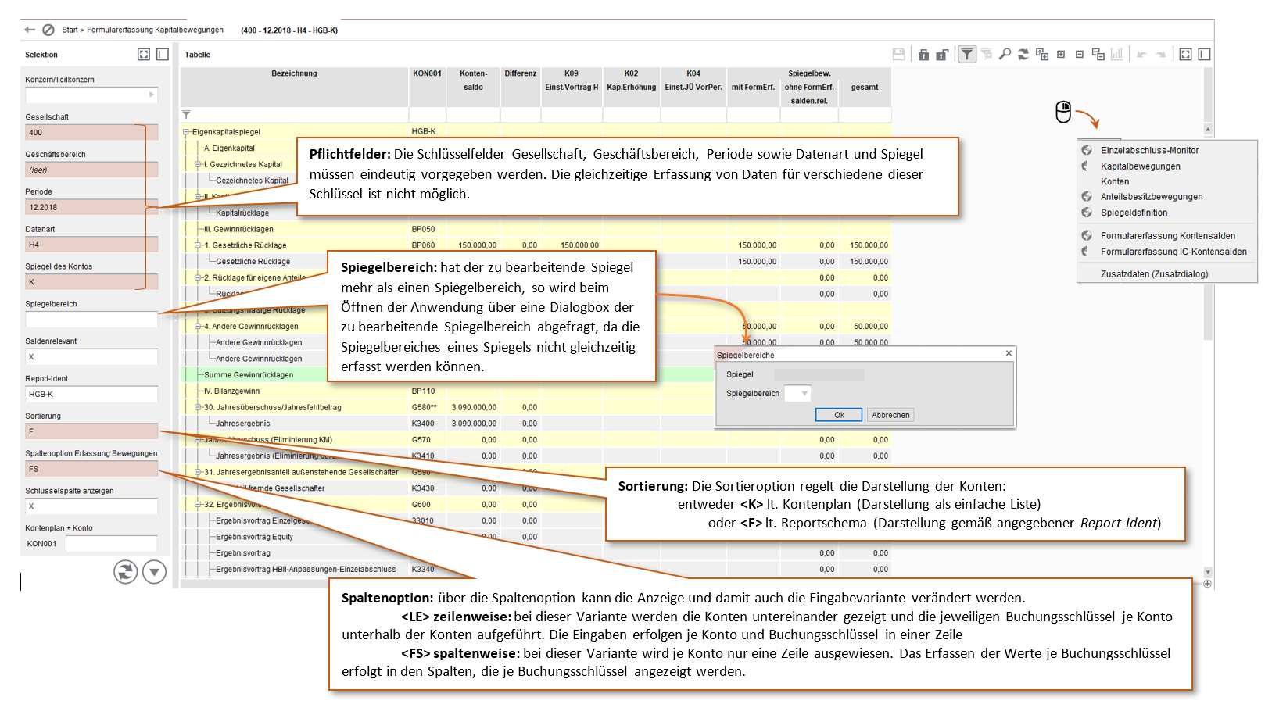
Task: Click the Start breadcrumb link
Action: (70, 30)
